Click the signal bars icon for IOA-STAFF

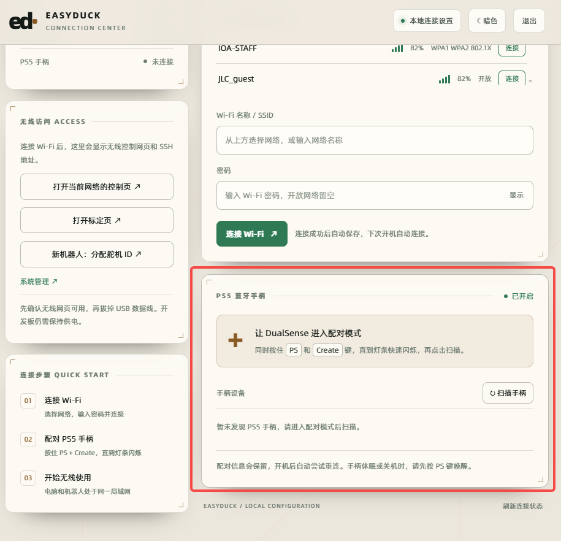tap(397, 48)
